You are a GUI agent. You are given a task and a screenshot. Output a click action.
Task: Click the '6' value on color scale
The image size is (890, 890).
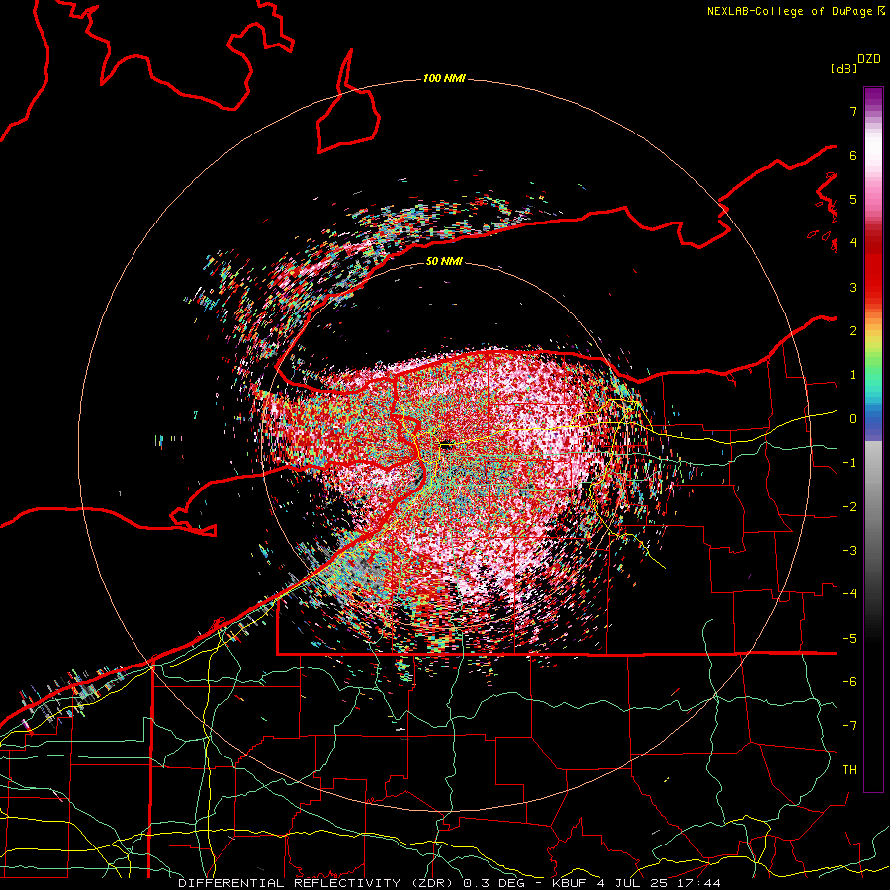point(853,155)
